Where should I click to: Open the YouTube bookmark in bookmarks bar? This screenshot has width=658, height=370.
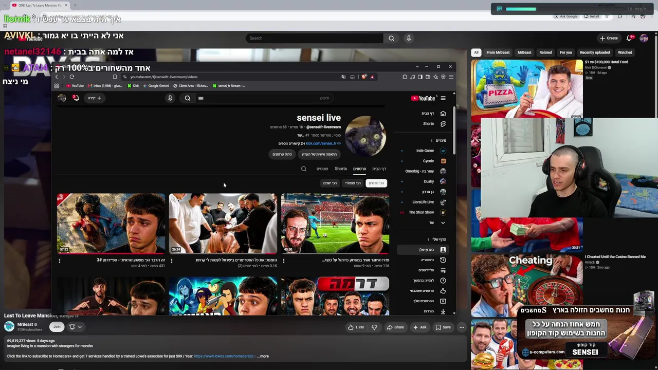coord(75,86)
